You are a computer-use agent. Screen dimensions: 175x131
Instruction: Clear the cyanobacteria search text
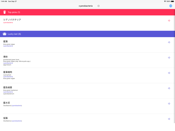98,6
